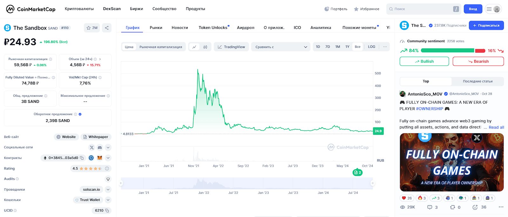Click the audits badge icon
Screen dimensions: 508x217
coord(108,179)
